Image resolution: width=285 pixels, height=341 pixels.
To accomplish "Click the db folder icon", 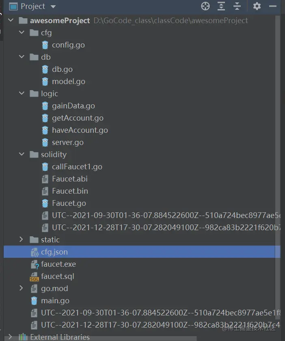I will tap(34, 57).
